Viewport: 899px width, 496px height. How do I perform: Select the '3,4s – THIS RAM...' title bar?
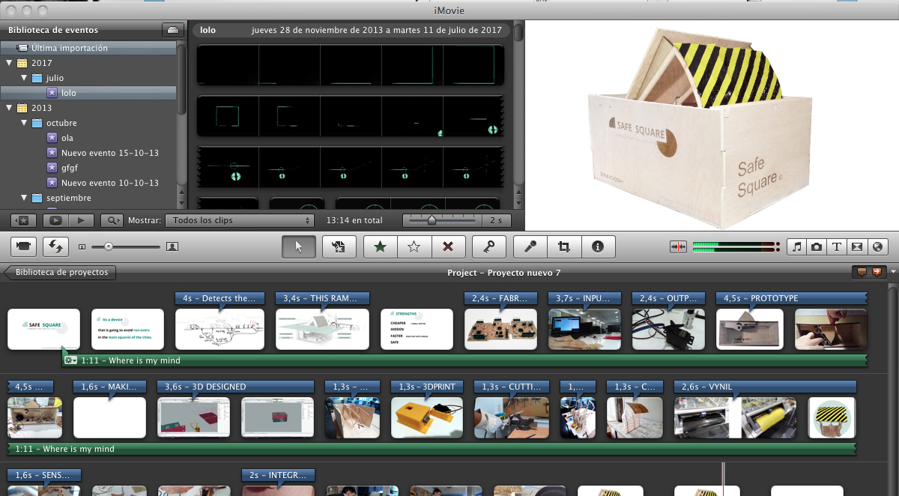[322, 298]
